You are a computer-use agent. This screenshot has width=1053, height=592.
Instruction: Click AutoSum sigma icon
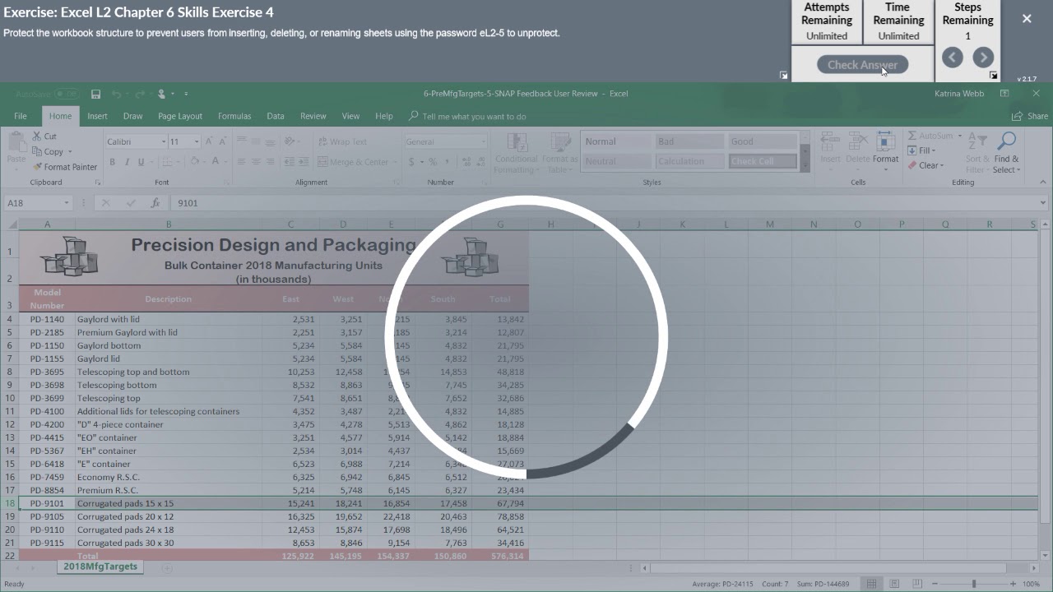click(x=912, y=136)
